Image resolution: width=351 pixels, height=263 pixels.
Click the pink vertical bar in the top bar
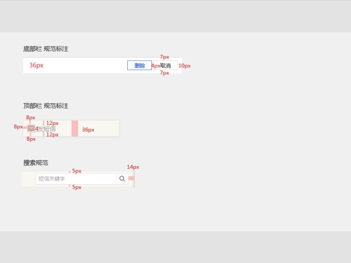tap(75, 128)
